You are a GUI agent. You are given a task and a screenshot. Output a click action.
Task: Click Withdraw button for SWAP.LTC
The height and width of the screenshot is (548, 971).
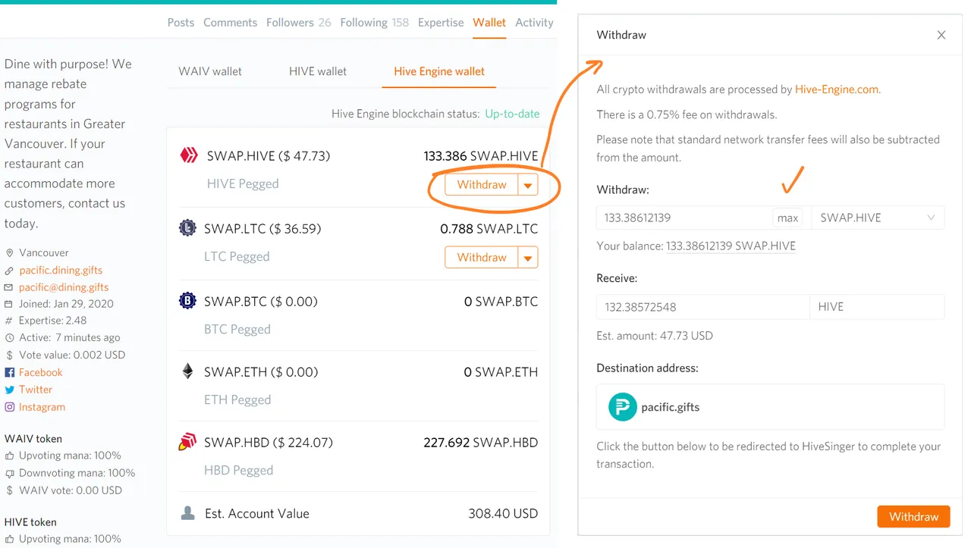(482, 258)
